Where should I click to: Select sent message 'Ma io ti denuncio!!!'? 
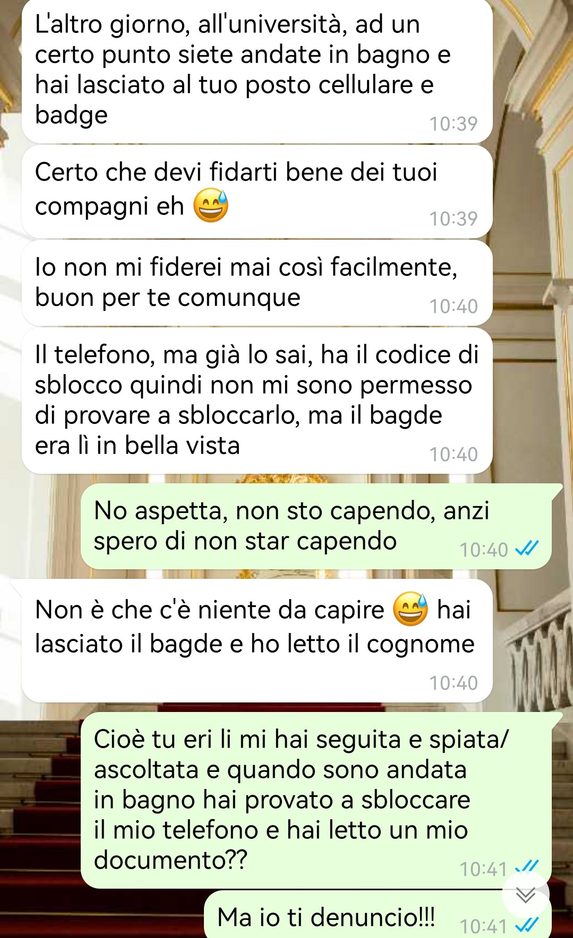pos(378,915)
